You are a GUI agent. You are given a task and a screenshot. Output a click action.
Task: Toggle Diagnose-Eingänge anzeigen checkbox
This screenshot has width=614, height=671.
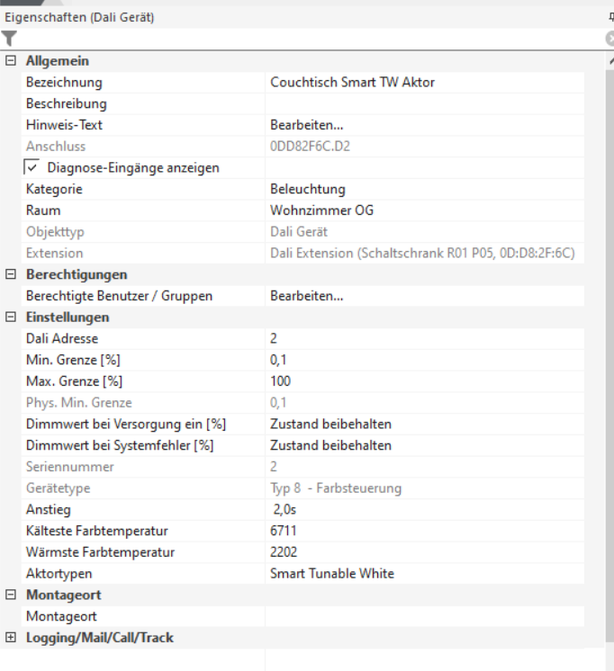[32, 167]
